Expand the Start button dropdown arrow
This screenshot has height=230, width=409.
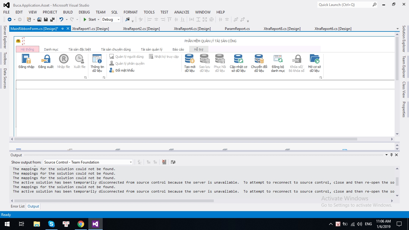(99, 19)
